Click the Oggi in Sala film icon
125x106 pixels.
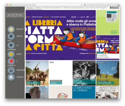[11, 36]
